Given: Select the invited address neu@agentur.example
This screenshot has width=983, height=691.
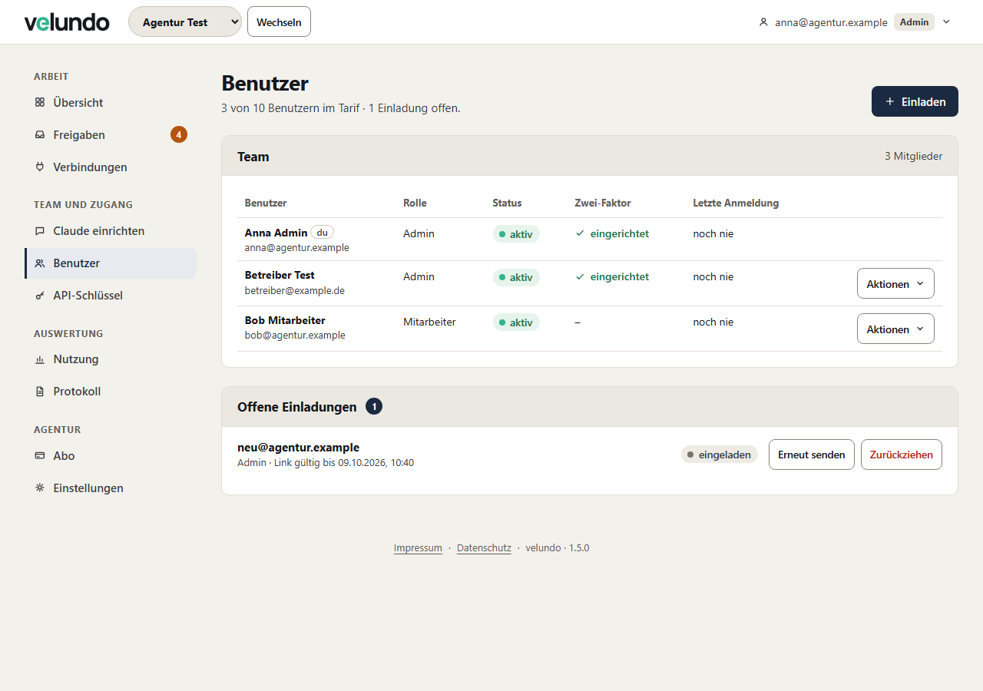Looking at the screenshot, I should 299,448.
